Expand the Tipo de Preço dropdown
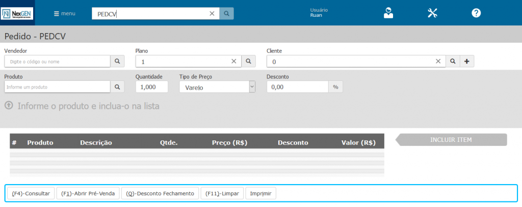522x207 pixels. click(x=252, y=87)
